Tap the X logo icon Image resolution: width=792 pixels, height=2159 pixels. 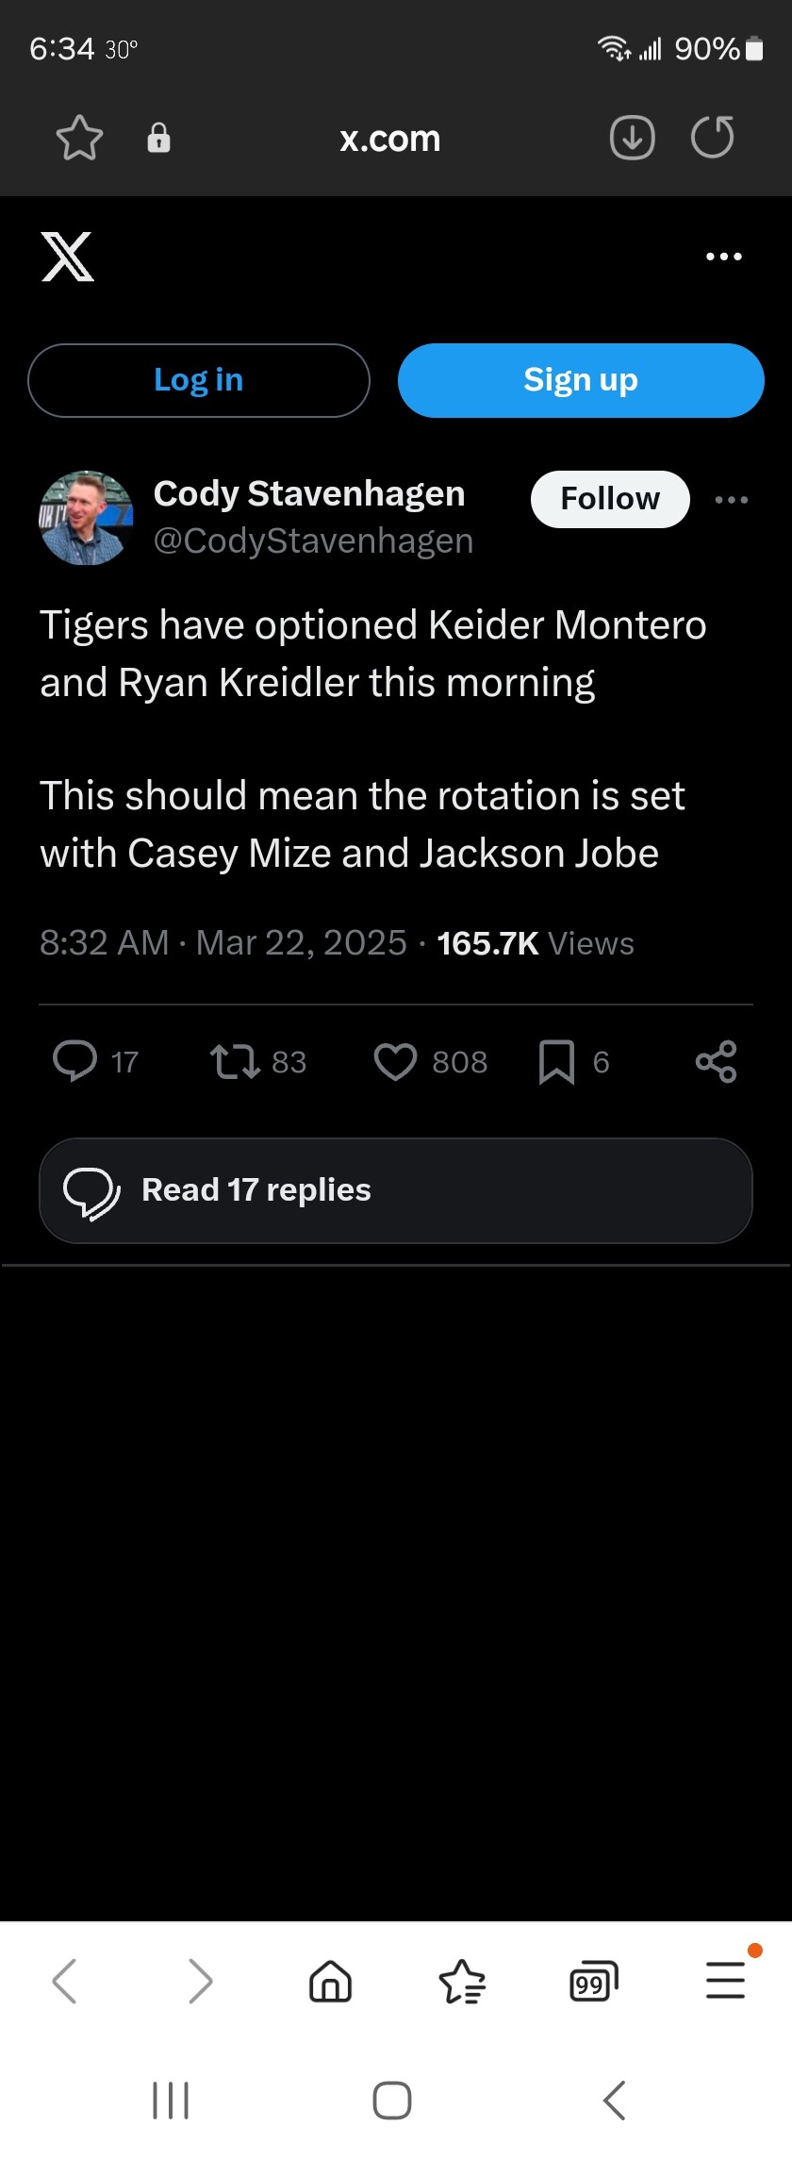pos(68,257)
